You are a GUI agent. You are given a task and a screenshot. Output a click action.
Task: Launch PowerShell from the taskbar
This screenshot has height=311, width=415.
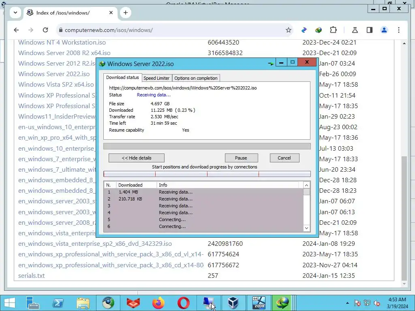58,303
